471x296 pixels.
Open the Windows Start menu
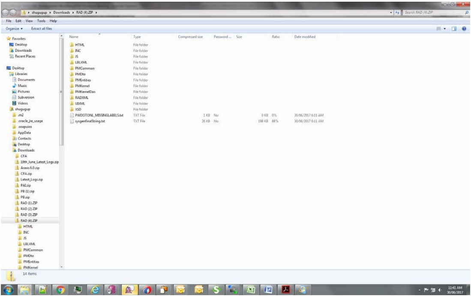pos(9,290)
